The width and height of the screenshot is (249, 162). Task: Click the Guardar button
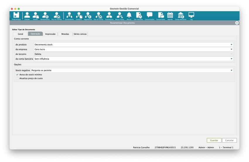pyautogui.click(x=214, y=140)
